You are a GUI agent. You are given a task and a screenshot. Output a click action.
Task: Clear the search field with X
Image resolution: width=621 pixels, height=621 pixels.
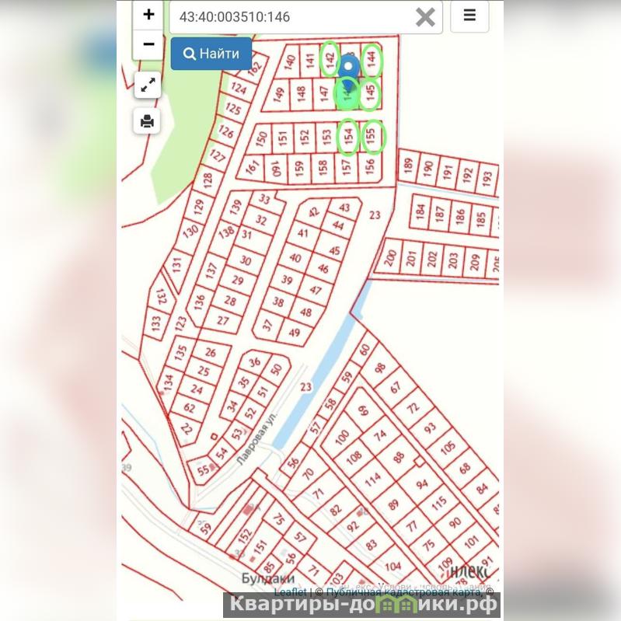425,17
